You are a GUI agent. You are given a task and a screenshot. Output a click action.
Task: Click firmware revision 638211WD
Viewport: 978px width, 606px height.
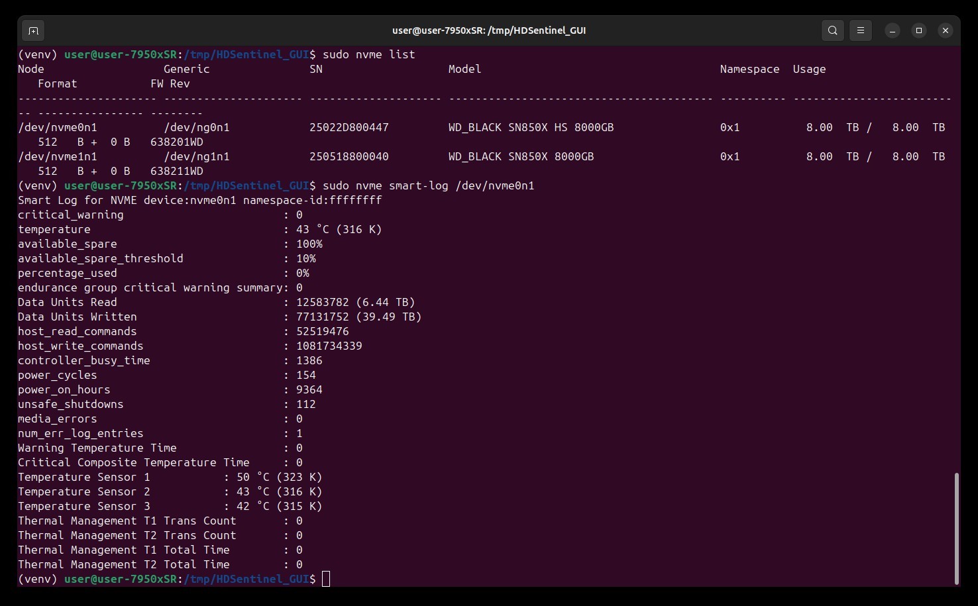pyautogui.click(x=177, y=171)
